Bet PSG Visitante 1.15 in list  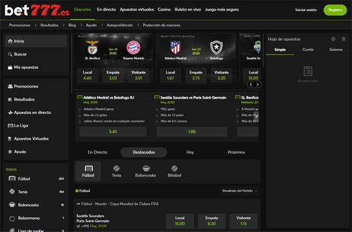[244, 221]
